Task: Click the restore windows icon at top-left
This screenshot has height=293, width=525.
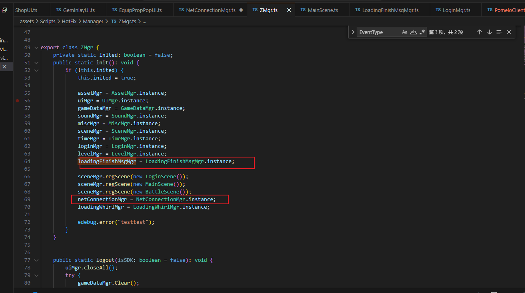Action: click(x=4, y=10)
